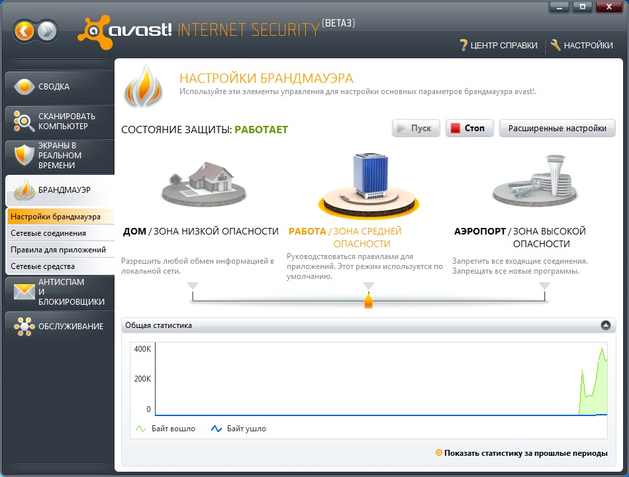Open the БРАНДМАУЭР section
The height and width of the screenshot is (477, 629).
[60, 190]
